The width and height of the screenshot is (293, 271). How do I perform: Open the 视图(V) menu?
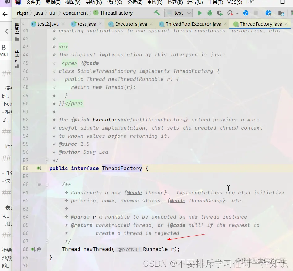click(x=73, y=2)
